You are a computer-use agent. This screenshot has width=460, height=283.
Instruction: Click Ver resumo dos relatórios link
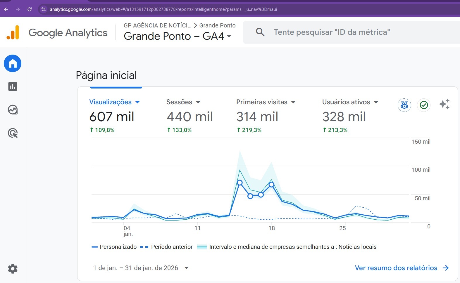pyautogui.click(x=402, y=268)
